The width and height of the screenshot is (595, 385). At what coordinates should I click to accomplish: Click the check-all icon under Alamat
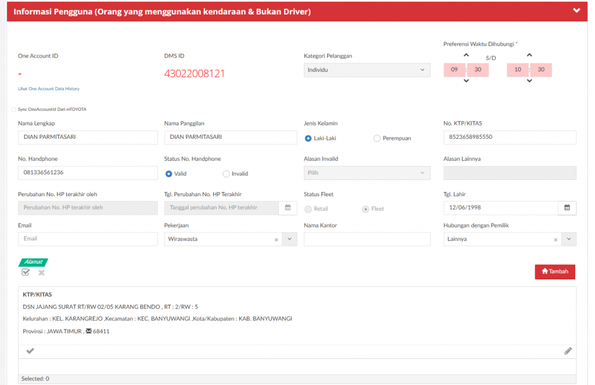[26, 272]
